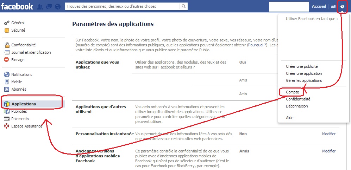Open notifications globe icon in top bar

58,7
